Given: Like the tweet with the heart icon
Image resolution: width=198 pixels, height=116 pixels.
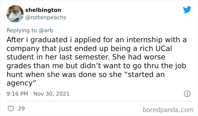Looking at the screenshot, I should [10, 108].
